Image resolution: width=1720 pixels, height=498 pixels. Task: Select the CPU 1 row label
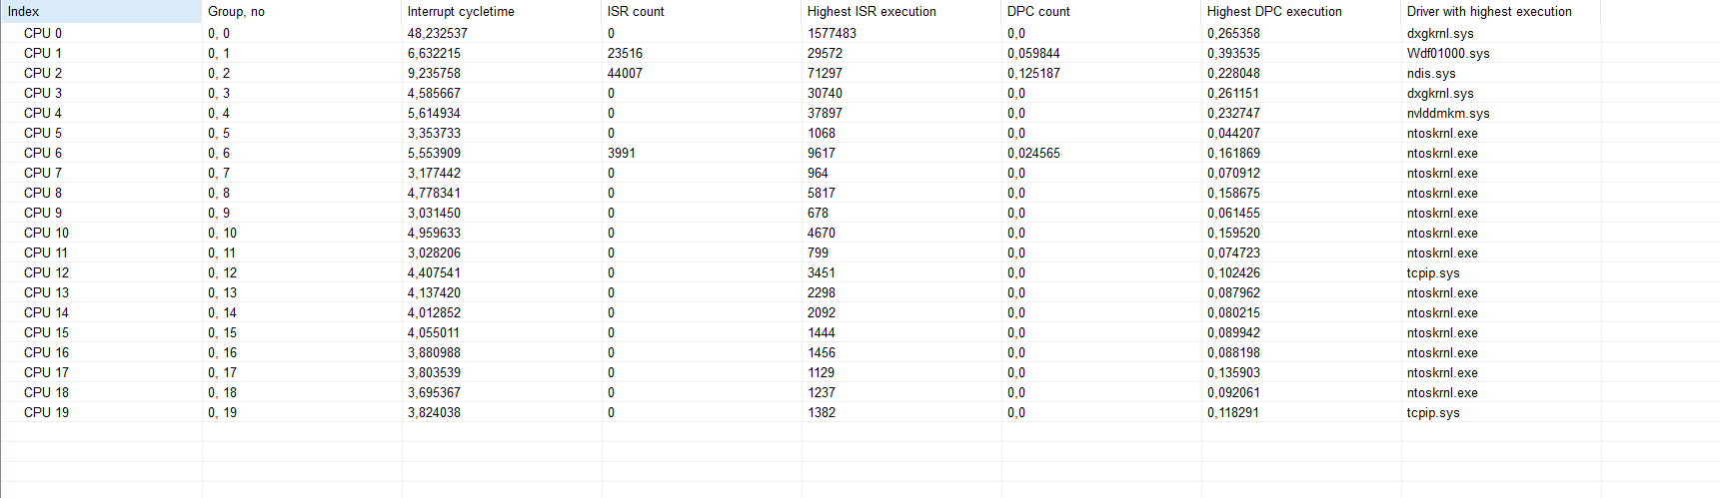(43, 53)
